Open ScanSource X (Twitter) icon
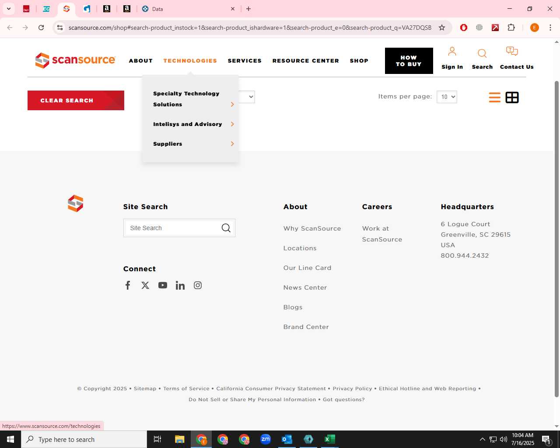Image resolution: width=560 pixels, height=448 pixels. click(145, 285)
